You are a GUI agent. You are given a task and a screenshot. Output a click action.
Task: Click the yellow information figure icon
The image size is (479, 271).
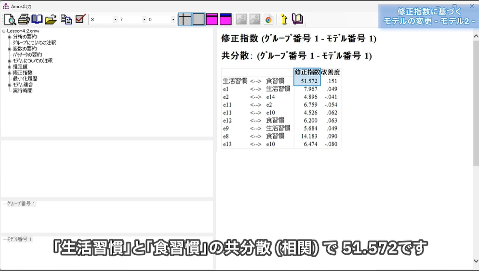tap(284, 19)
